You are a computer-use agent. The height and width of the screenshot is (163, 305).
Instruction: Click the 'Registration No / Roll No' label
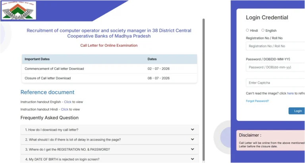[264, 38]
